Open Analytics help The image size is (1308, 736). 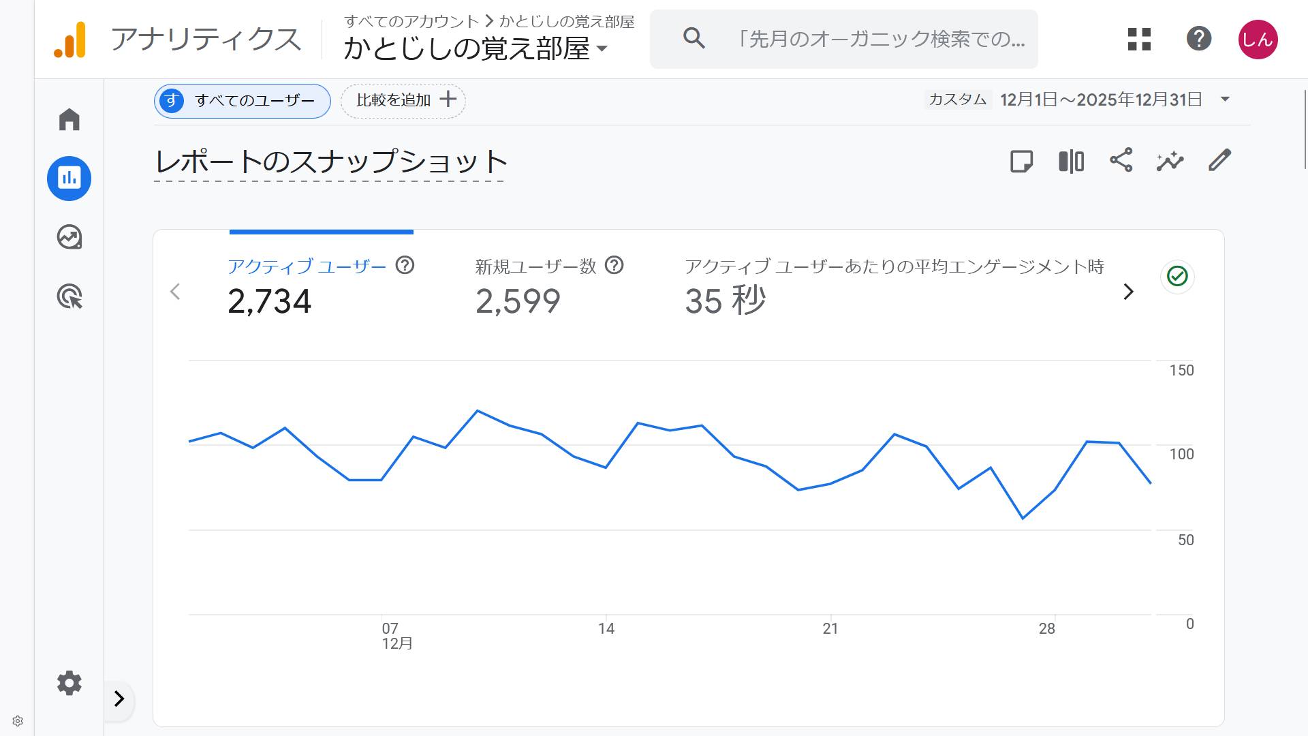1199,39
